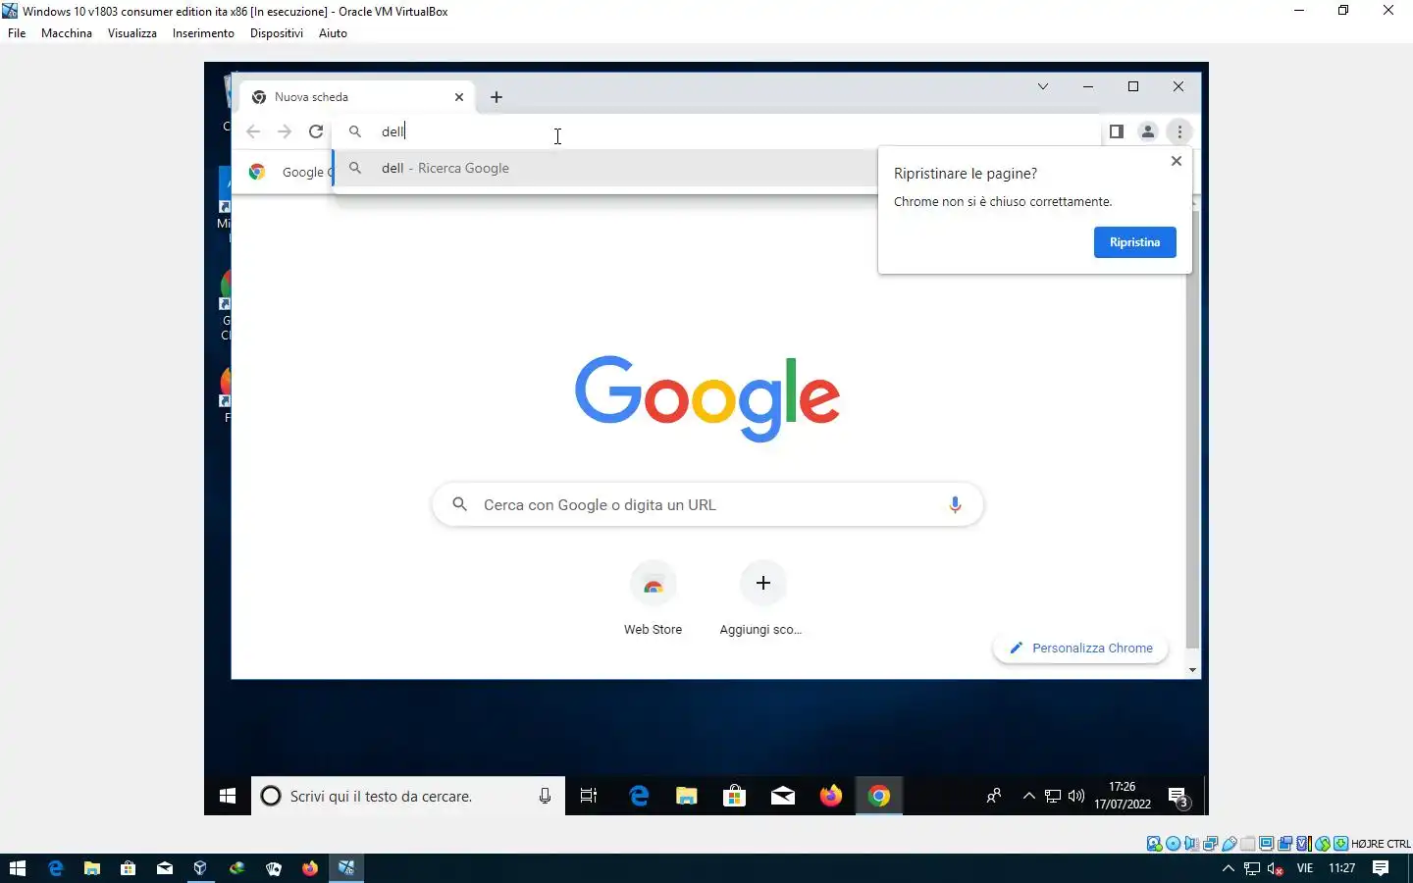Viewport: 1413px width, 883px height.
Task: Click VirtualBox USB status indicator
Action: (1230, 844)
